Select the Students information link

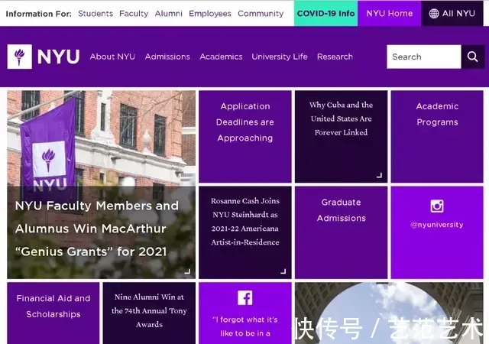click(x=96, y=14)
